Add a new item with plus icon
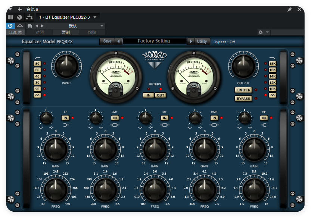This screenshot has height=218, width=311. (x=20, y=9)
